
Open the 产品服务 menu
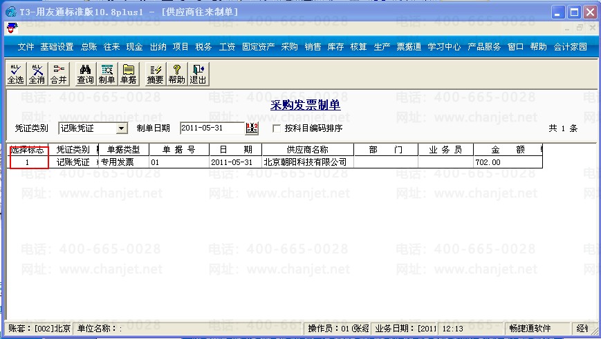tap(484, 47)
